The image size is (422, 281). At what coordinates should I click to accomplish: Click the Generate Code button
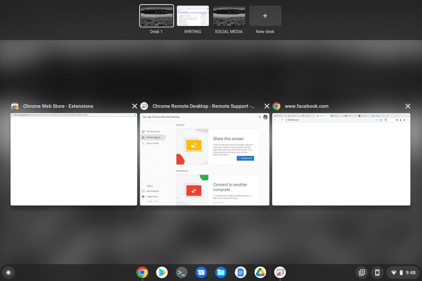[245, 158]
